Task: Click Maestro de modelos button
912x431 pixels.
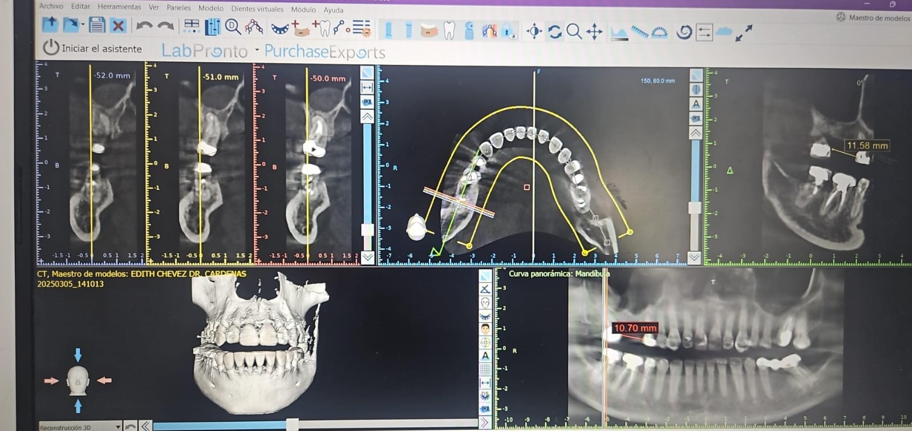Action: point(873,18)
